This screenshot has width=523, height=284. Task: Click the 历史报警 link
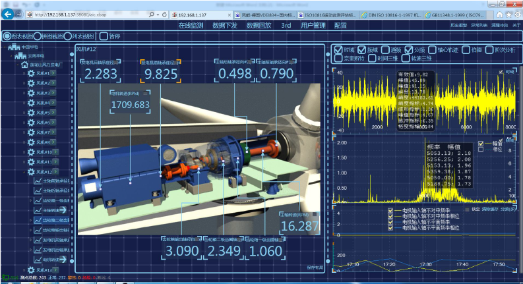point(460,25)
